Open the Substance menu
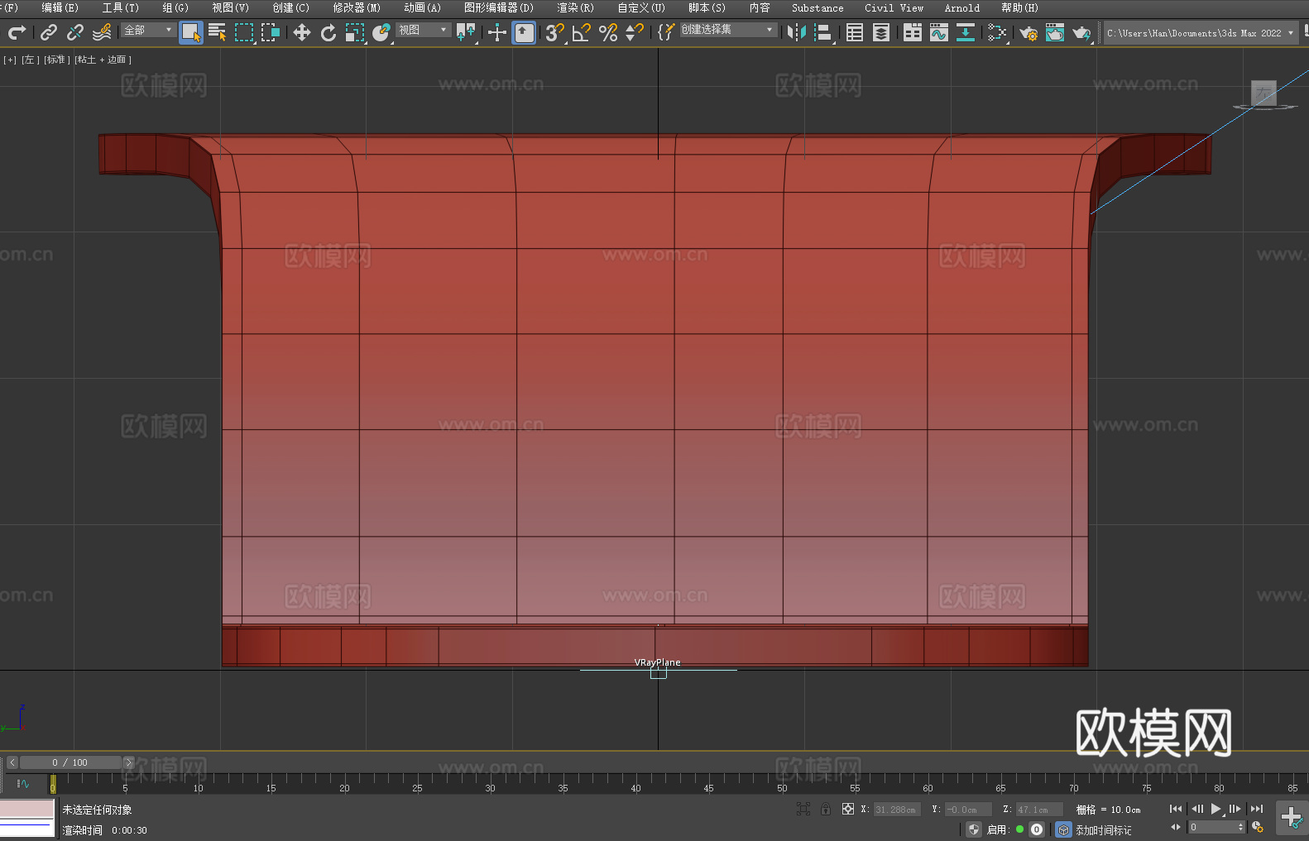Screen dimensions: 1309x841 click(x=818, y=7)
